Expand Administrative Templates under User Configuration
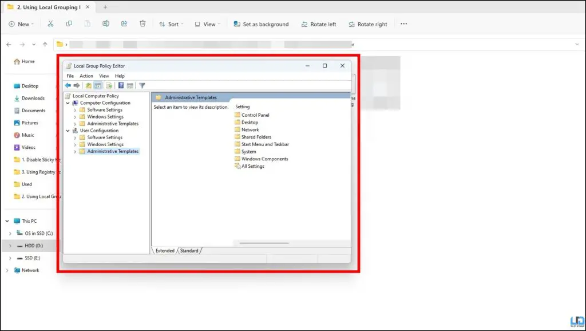Screen dimensions: 586x331 [x=75, y=152]
